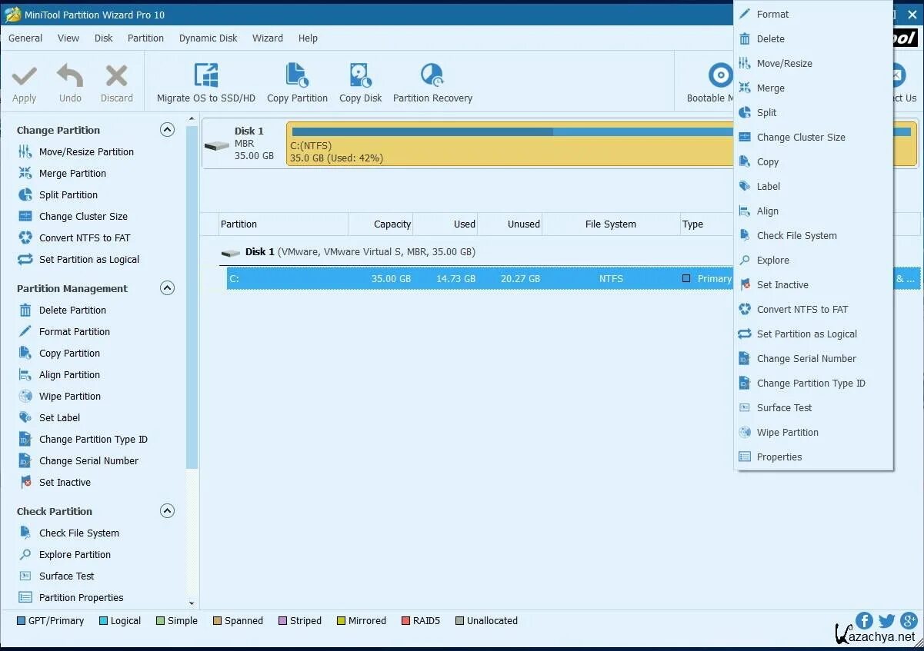The width and height of the screenshot is (924, 651).
Task: Open the Disk menu
Action: click(104, 38)
